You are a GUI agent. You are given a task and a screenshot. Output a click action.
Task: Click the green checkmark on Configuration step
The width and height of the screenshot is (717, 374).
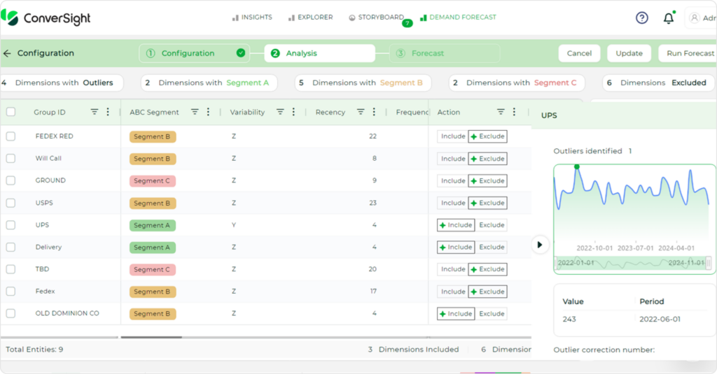point(241,53)
